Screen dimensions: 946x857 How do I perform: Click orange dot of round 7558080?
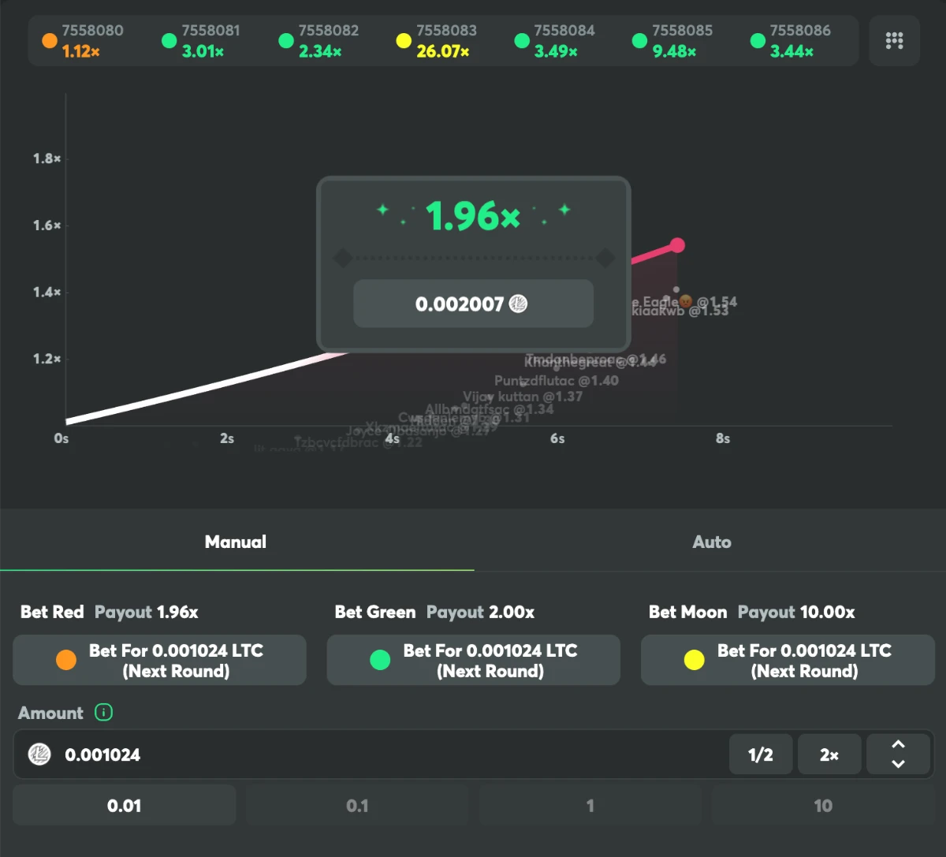point(50,41)
